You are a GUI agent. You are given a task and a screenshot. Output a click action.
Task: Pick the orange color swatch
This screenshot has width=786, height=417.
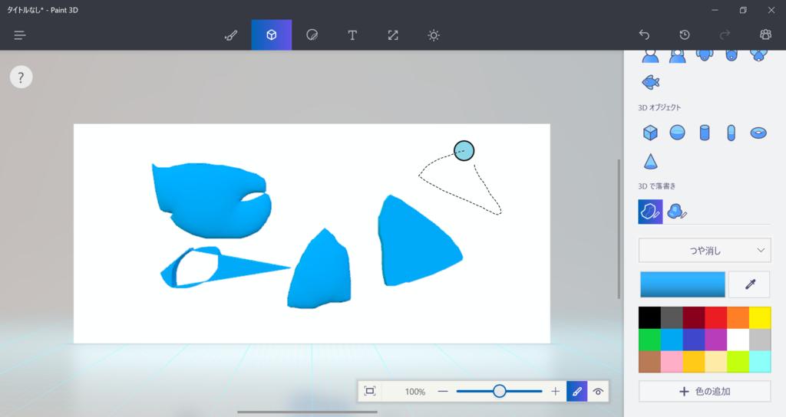point(738,318)
